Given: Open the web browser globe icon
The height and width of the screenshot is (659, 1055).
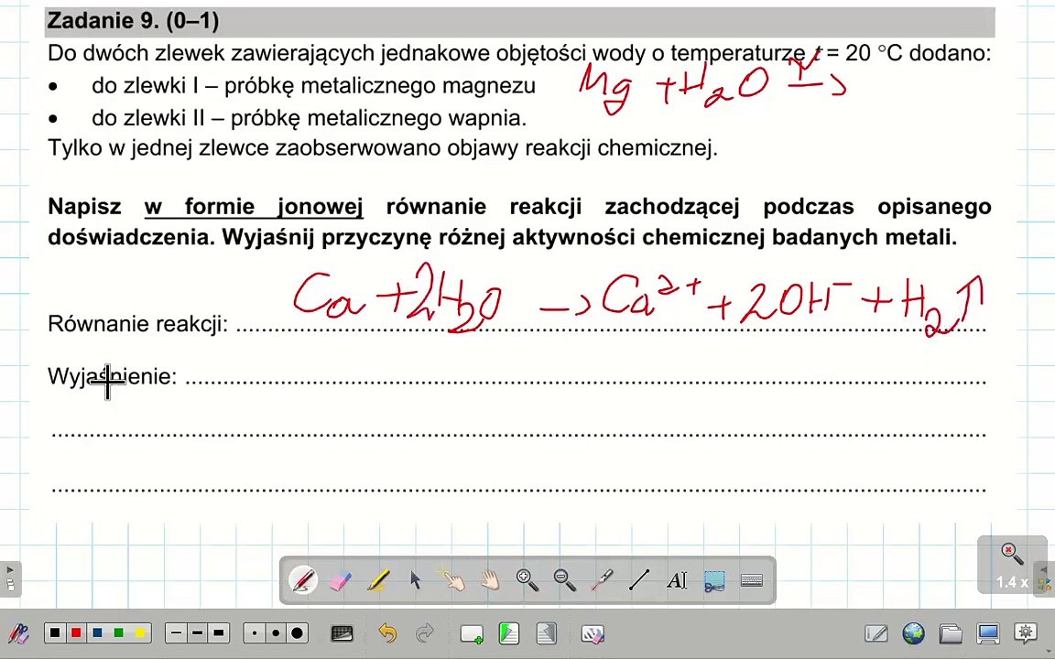Looking at the screenshot, I should pos(913,633).
